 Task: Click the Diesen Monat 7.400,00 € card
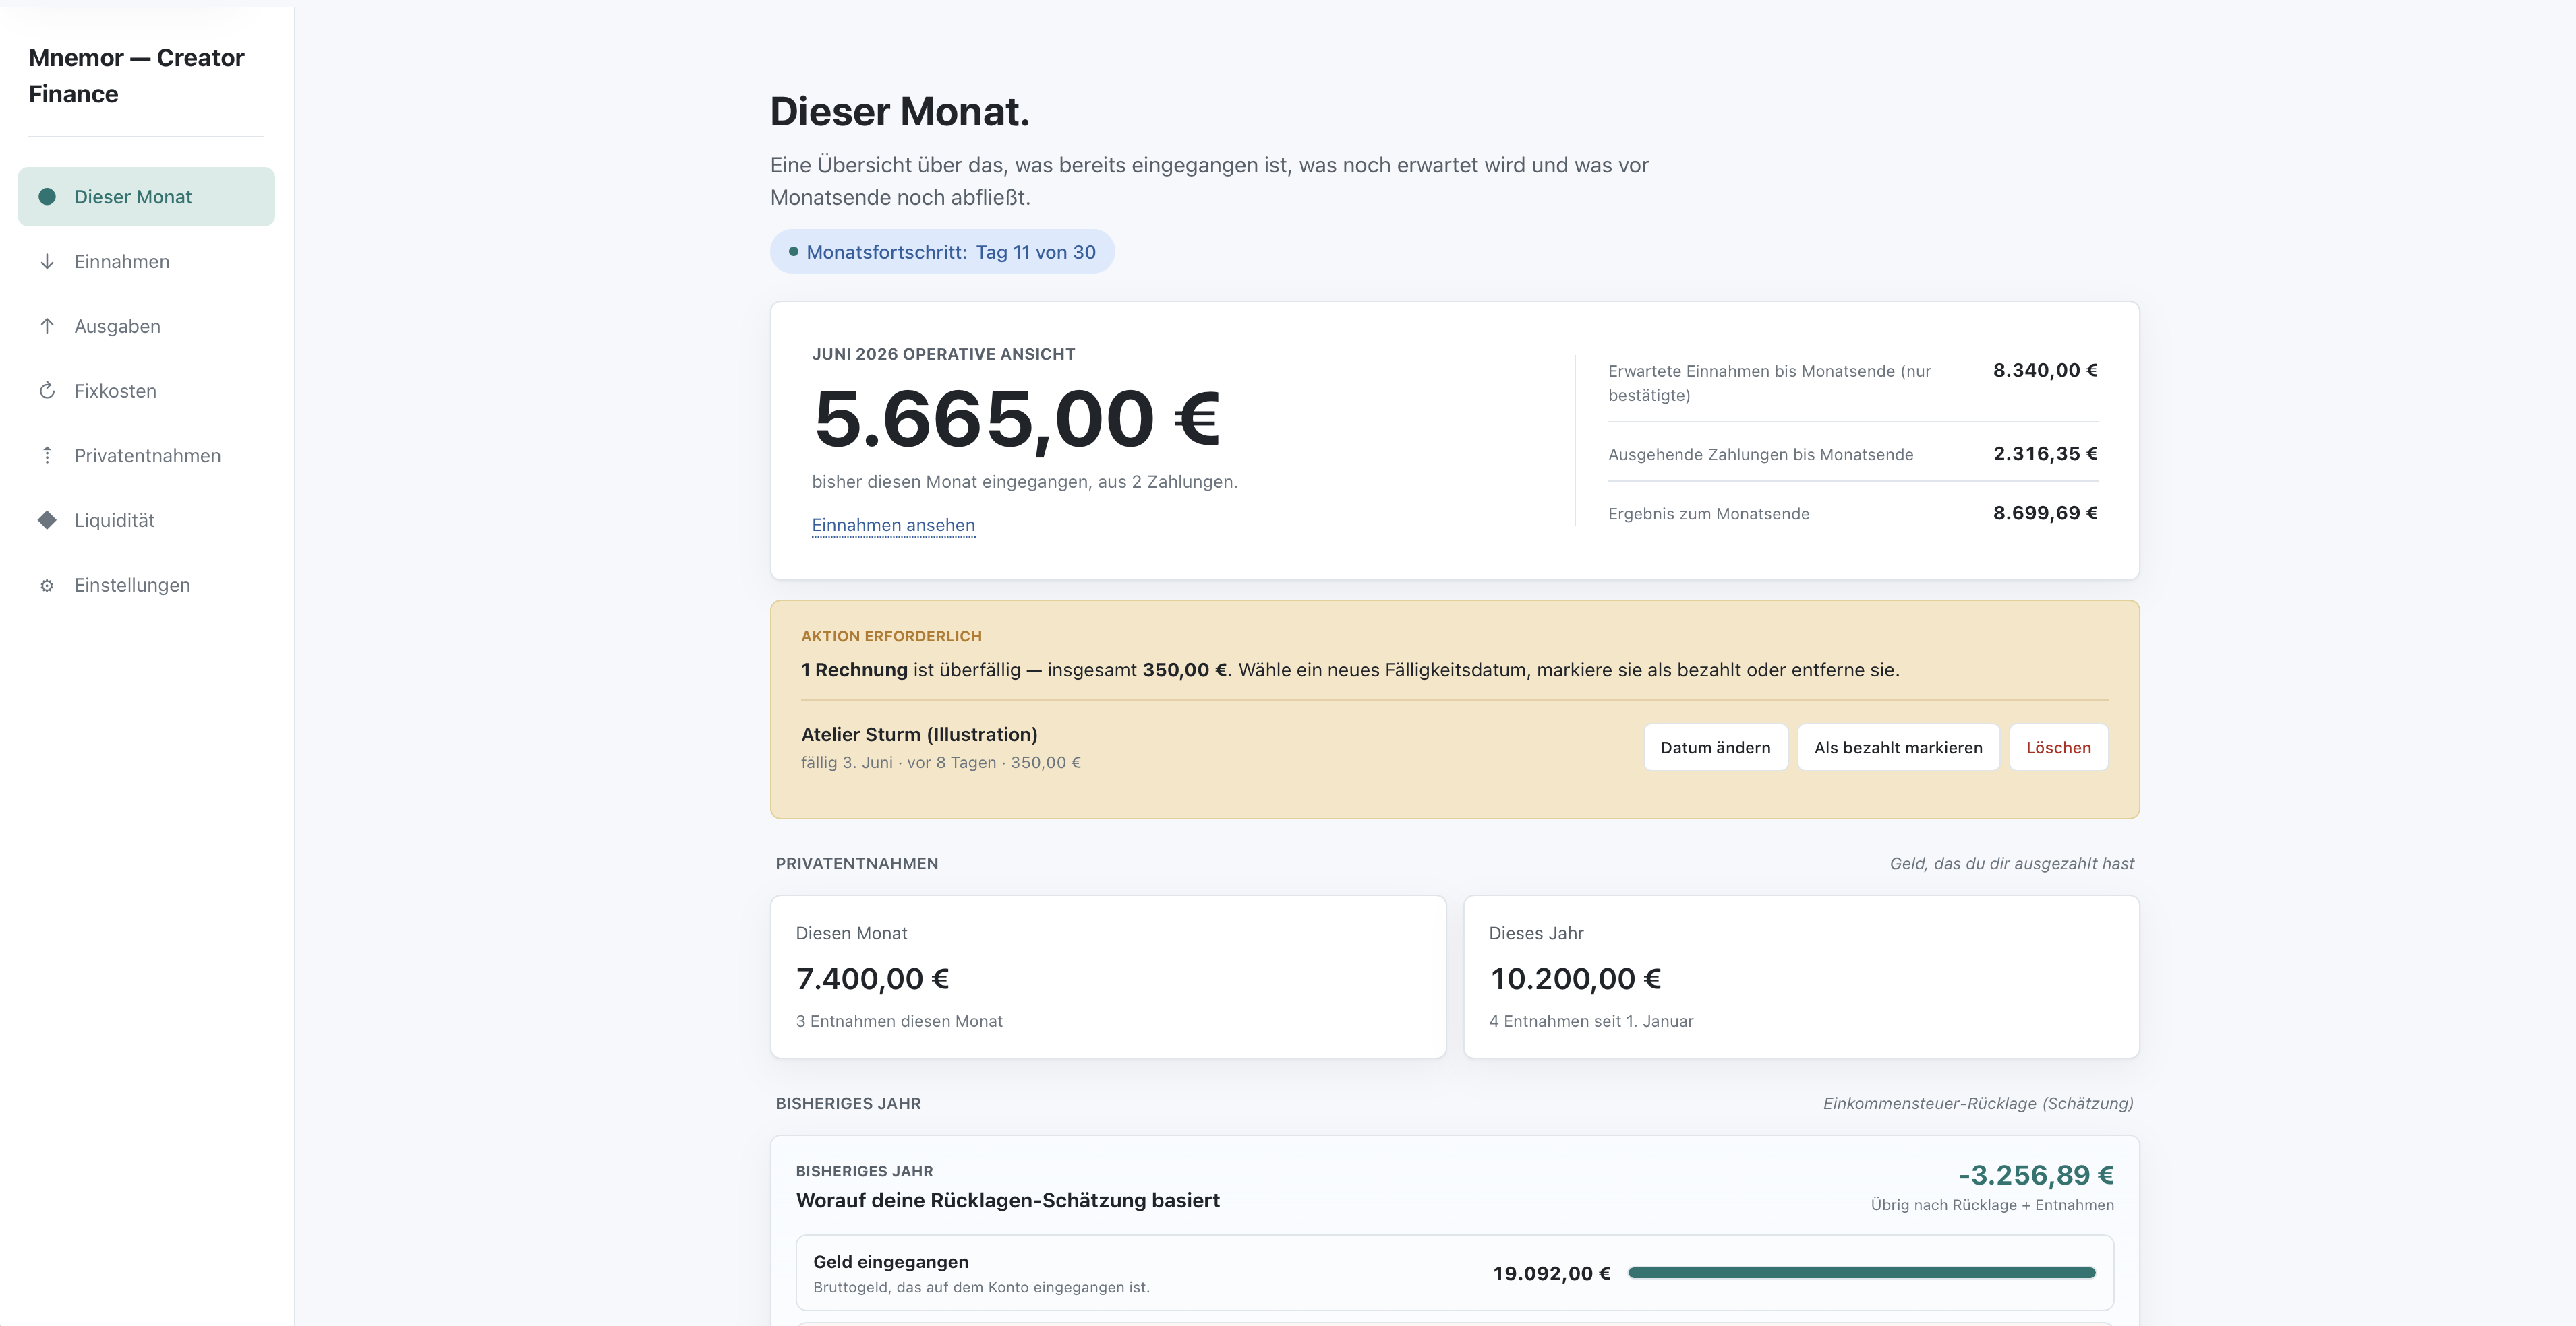tap(1108, 976)
